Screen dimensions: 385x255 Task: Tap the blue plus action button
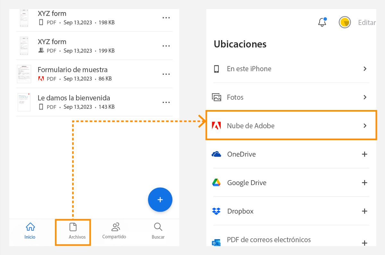pos(160,200)
